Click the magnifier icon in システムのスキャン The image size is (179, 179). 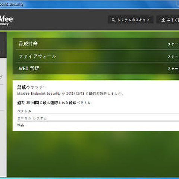113,20
